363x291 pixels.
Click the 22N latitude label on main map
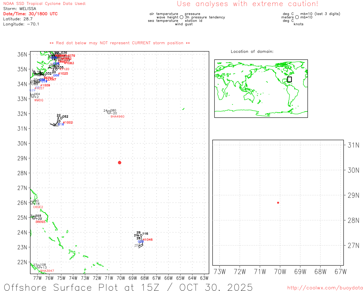pos(22,262)
